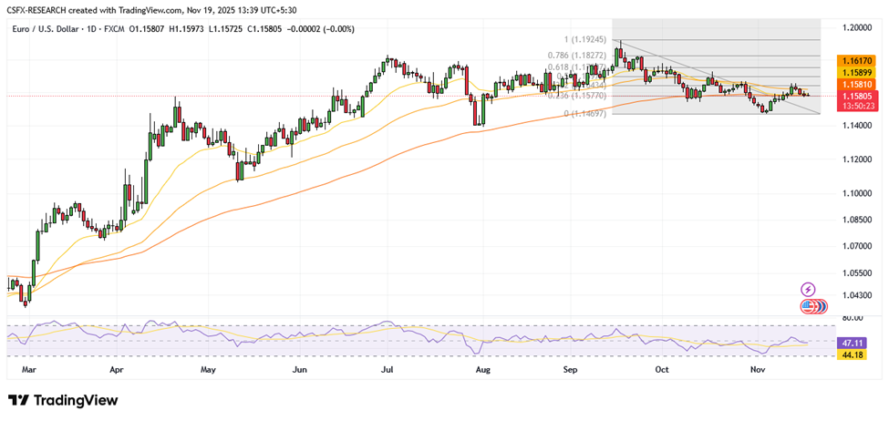Click the purple RSI value 47.11 label
Viewport: 889px width, 421px height.
pos(854,343)
